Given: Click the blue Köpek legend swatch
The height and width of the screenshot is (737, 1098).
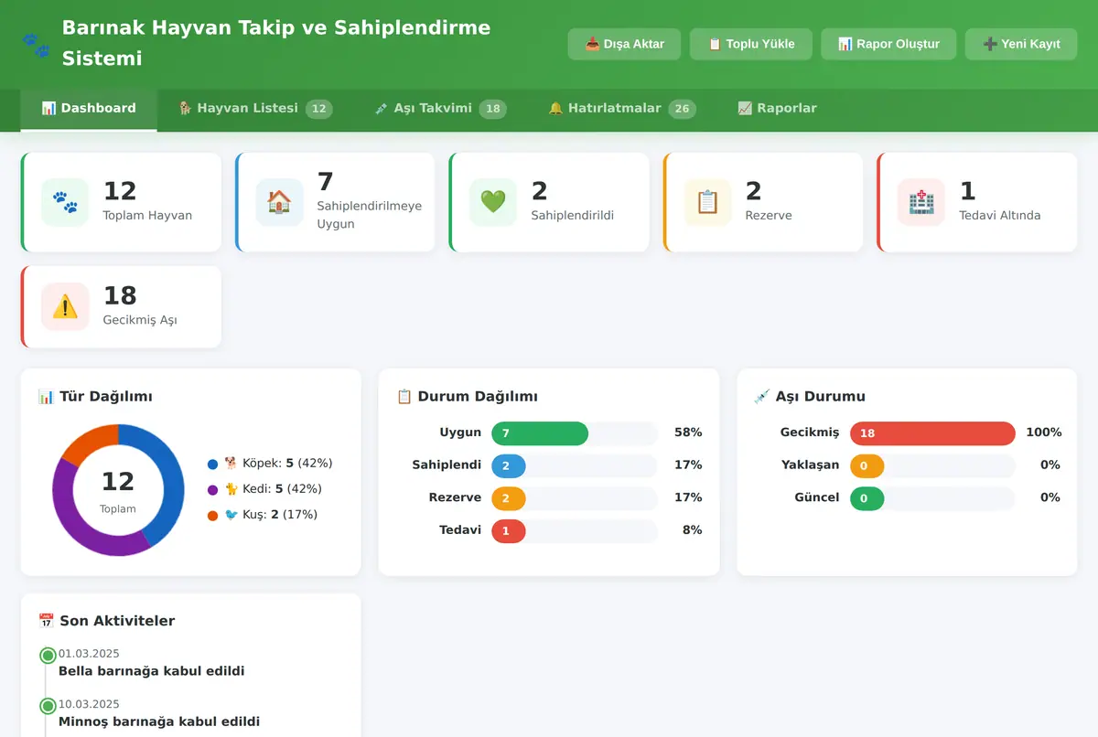Looking at the screenshot, I should click(x=213, y=464).
